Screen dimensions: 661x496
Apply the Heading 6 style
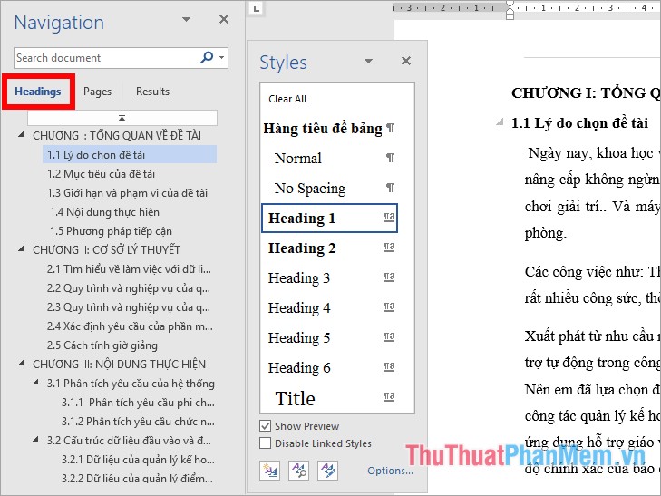click(329, 367)
